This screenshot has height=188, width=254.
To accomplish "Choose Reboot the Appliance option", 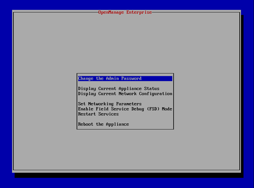I will click(104, 124).
